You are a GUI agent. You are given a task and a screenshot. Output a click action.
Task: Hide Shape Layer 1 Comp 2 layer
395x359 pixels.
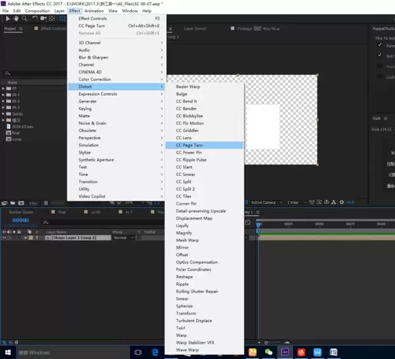click(4, 238)
